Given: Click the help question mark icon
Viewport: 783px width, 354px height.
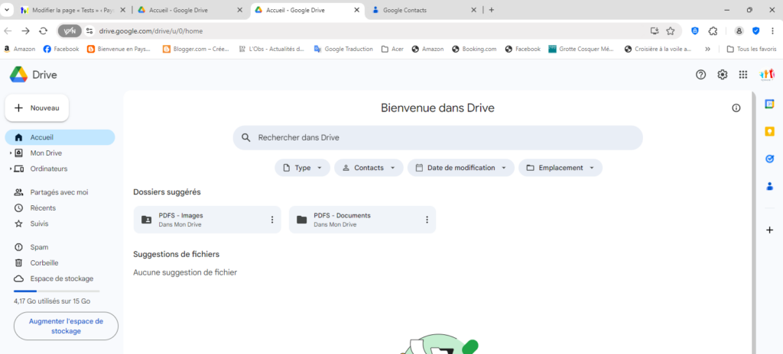Looking at the screenshot, I should (x=700, y=75).
